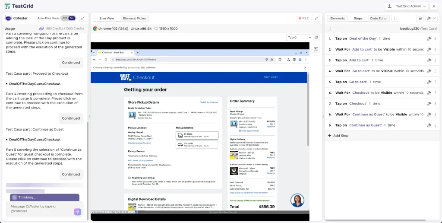442x223 pixels.
Task: Click into Message CoTester input field
Action: 40,209
